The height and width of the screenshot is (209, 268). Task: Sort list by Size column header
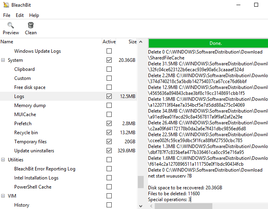[132, 42]
